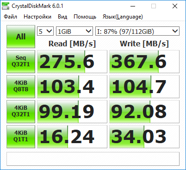Click the Seq read result 275.6
The width and height of the screenshot is (186, 170).
(72, 62)
